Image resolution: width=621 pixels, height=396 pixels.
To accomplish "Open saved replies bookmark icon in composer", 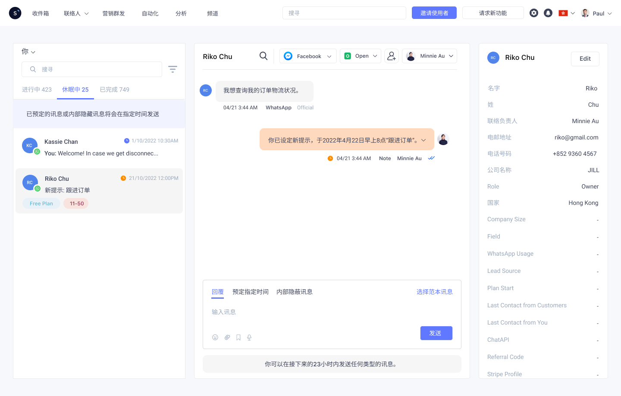I will (238, 337).
